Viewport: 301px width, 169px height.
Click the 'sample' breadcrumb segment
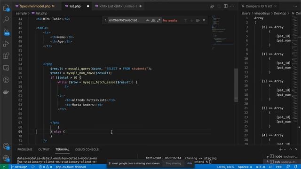coord(21,13)
